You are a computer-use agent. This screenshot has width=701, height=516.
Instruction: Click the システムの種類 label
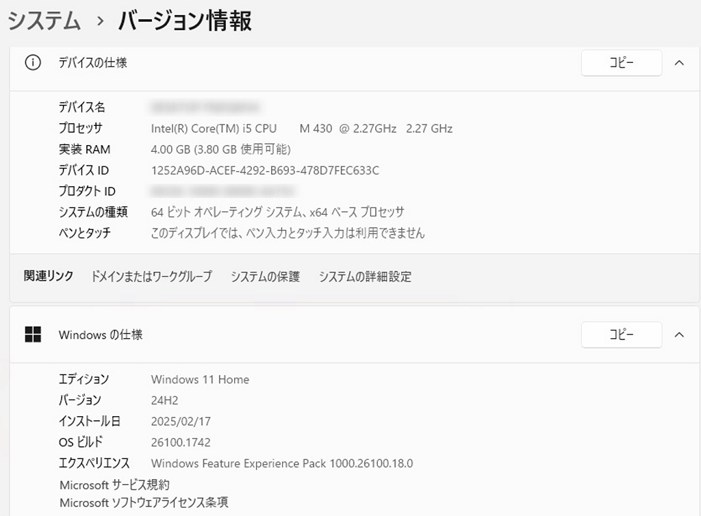coord(93,211)
